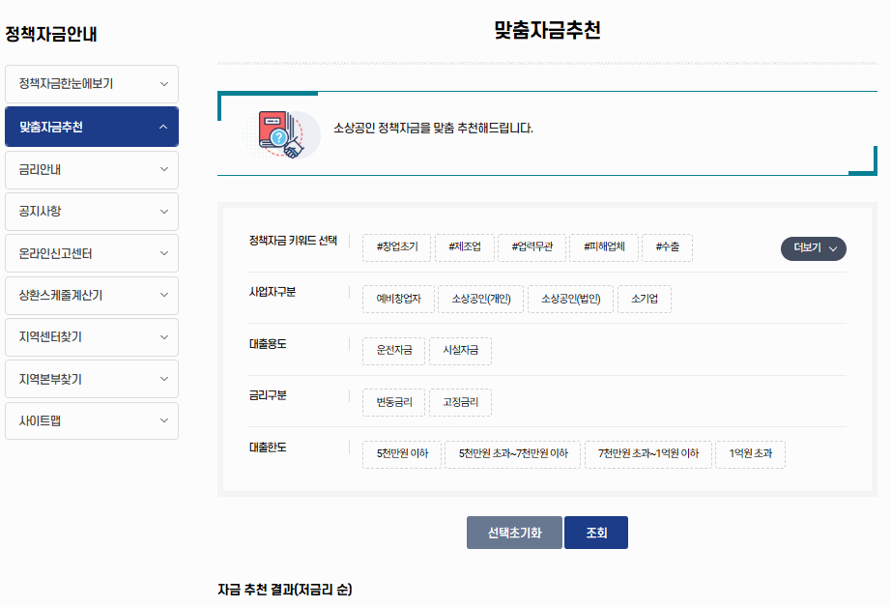Open the 사이트맵 menu item
The image size is (891, 607).
click(x=91, y=420)
